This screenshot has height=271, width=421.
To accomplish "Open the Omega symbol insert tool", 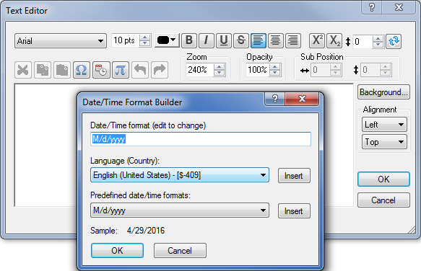I will coord(82,70).
